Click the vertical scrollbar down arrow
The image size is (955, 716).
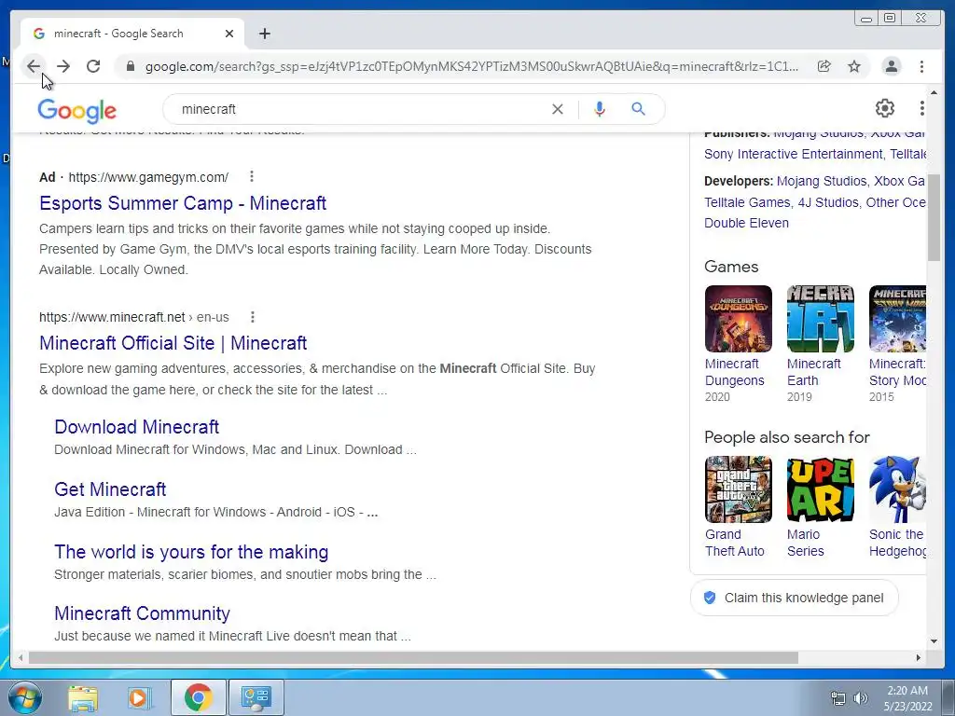tap(934, 641)
